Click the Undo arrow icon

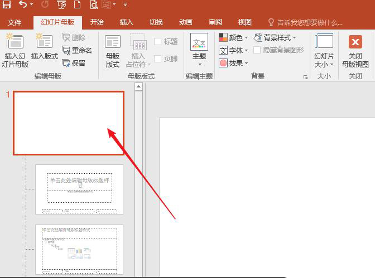click(x=22, y=5)
